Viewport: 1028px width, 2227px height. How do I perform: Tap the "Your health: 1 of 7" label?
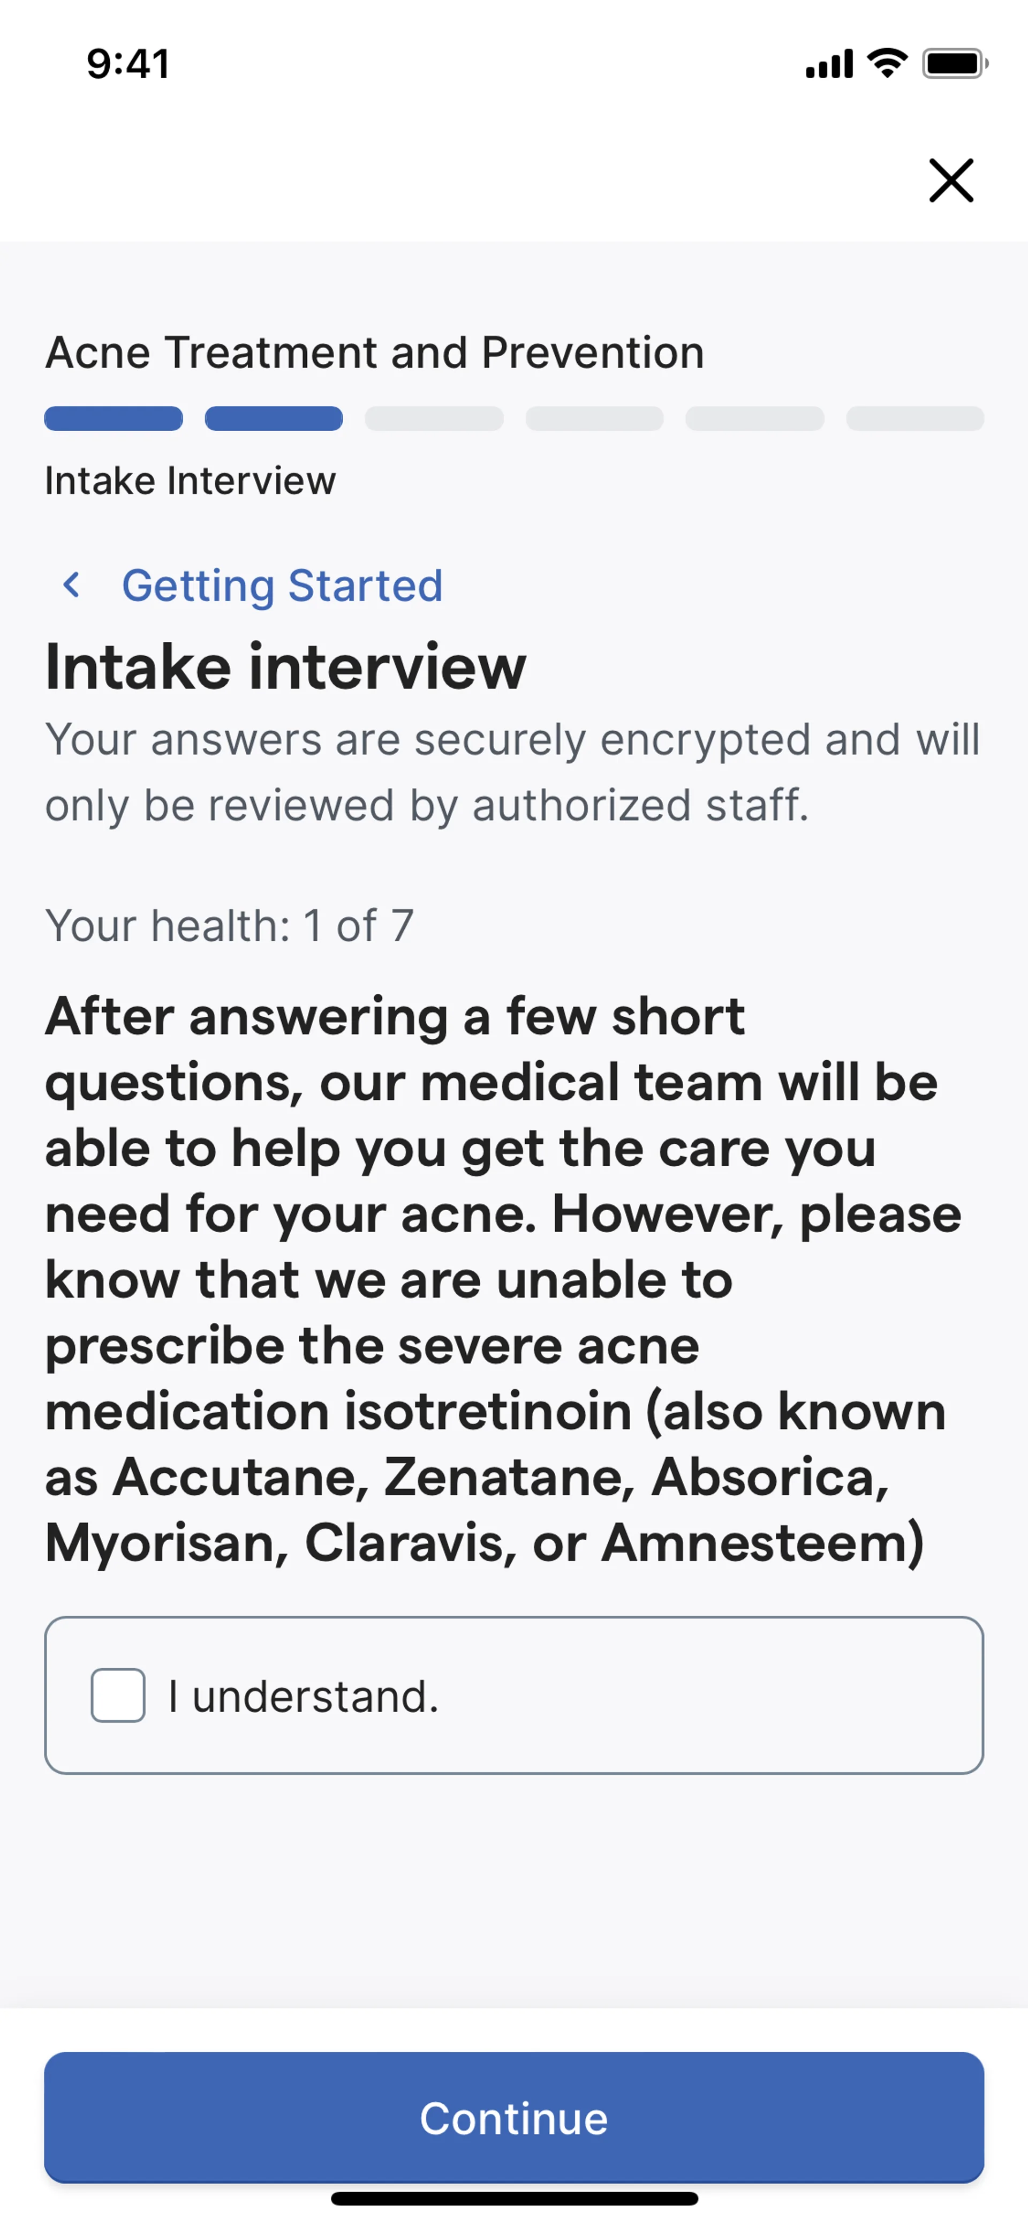(230, 926)
